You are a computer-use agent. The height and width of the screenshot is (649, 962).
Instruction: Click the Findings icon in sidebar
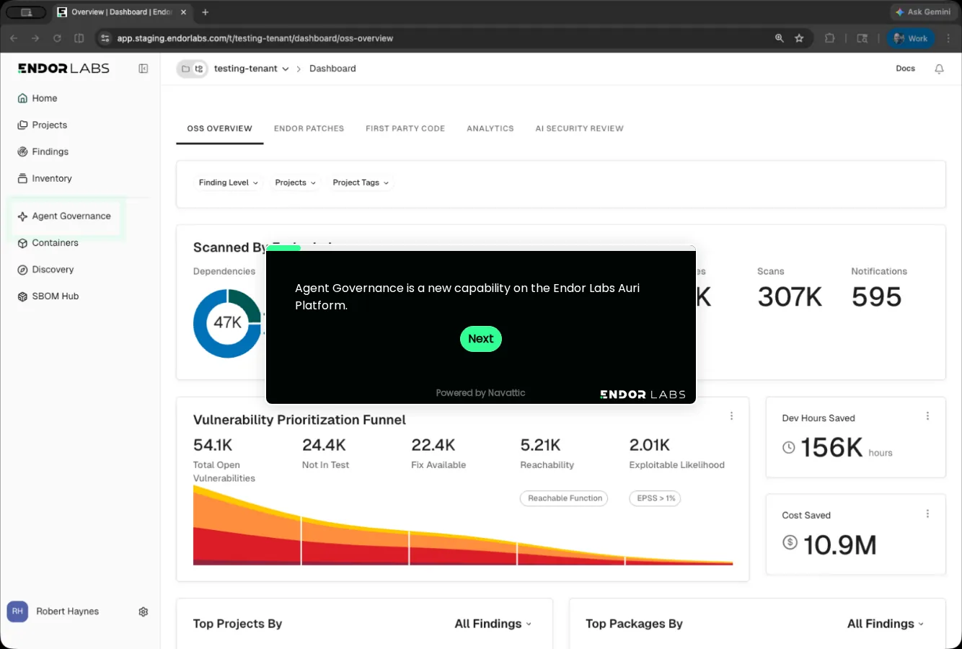coord(22,151)
